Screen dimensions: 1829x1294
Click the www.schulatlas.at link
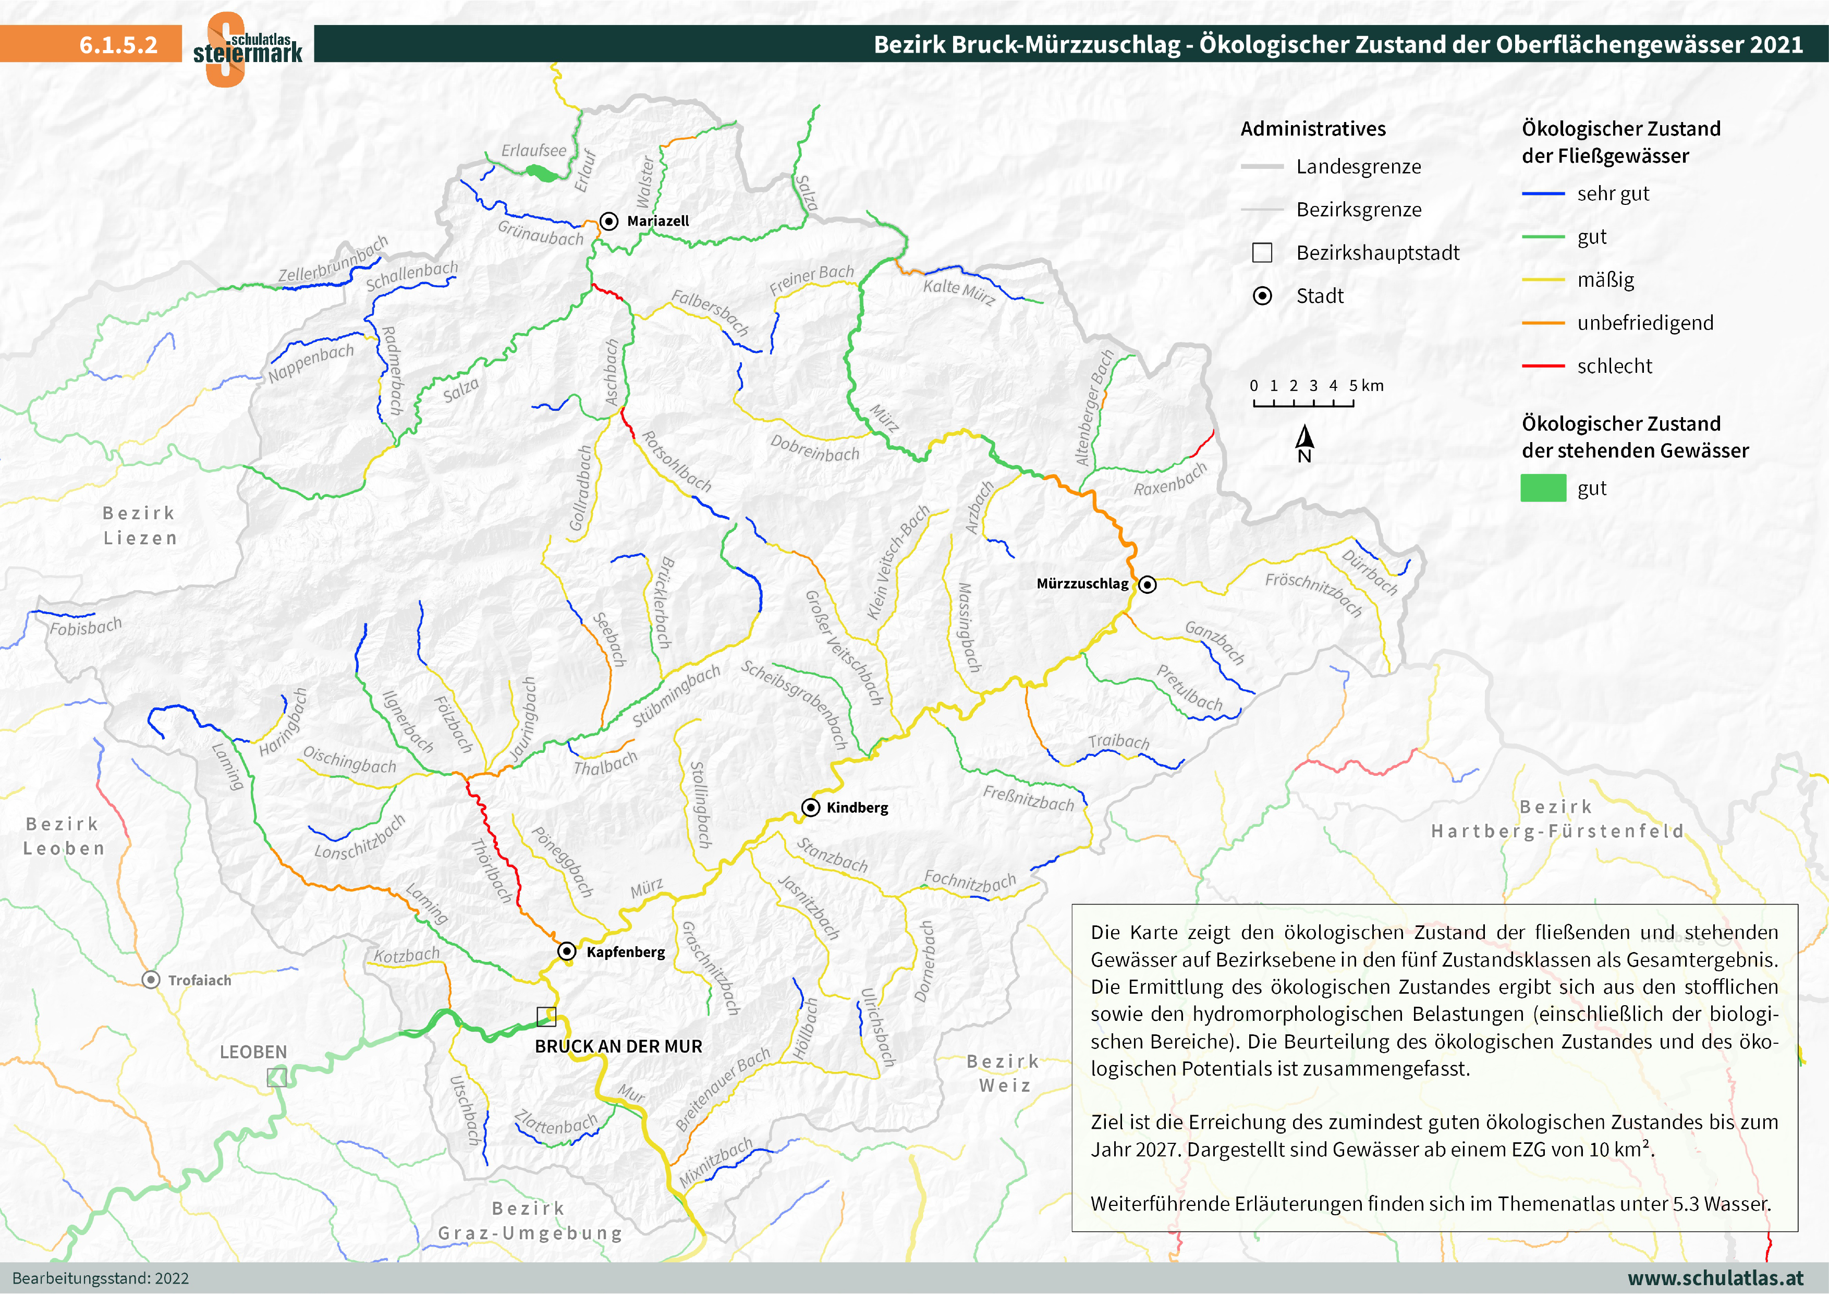[x=1715, y=1278]
